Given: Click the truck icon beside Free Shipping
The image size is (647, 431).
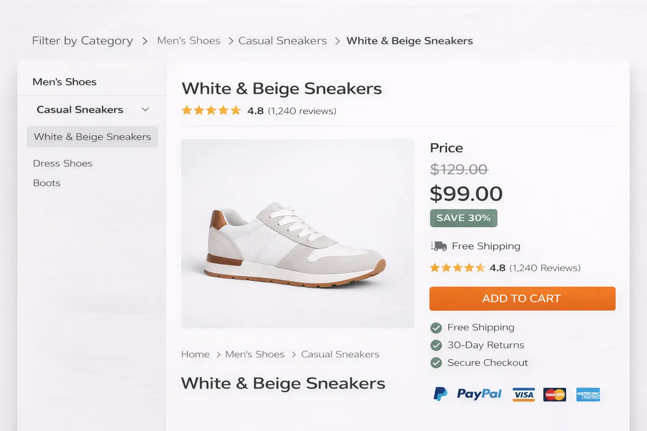Looking at the screenshot, I should tap(438, 246).
